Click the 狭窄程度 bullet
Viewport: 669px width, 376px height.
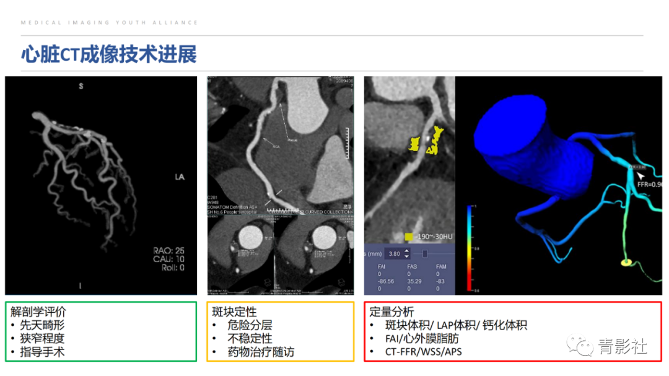pyautogui.click(x=42, y=338)
